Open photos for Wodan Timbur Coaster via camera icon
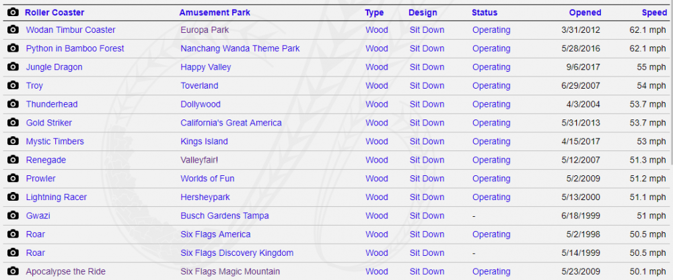 tap(13, 30)
